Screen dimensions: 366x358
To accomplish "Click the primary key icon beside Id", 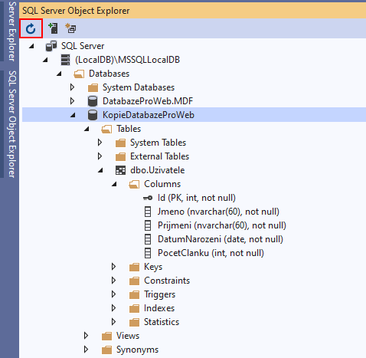I will pyautogui.click(x=148, y=198).
